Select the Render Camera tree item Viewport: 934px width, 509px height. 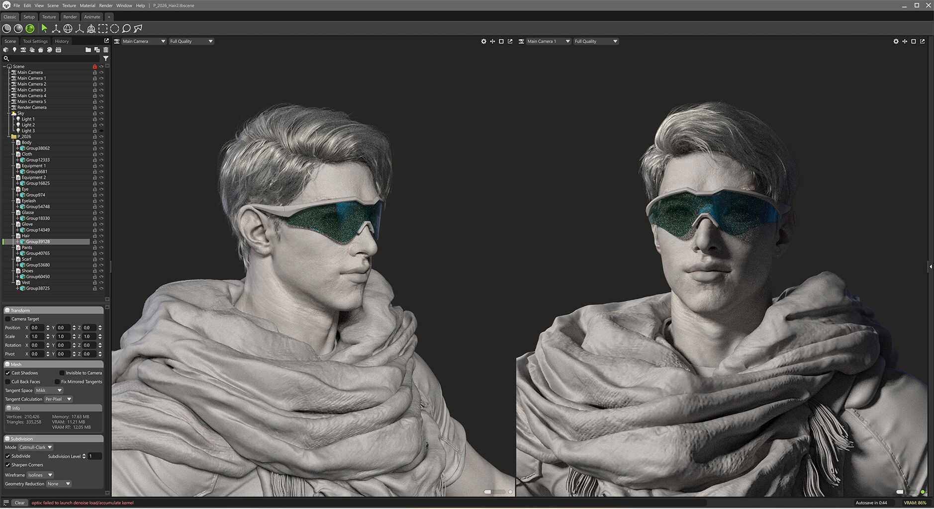pyautogui.click(x=32, y=107)
